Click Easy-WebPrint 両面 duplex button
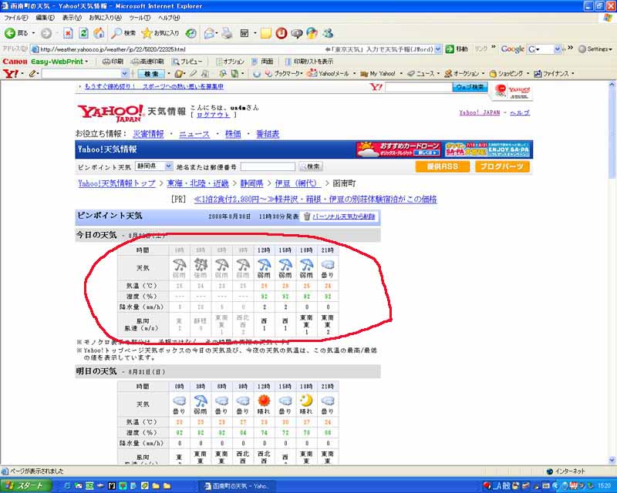Viewport: 617px width, 493px height. [x=262, y=62]
